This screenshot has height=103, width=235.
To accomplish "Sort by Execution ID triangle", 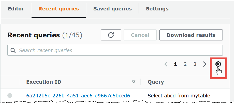I will click(x=134, y=82).
